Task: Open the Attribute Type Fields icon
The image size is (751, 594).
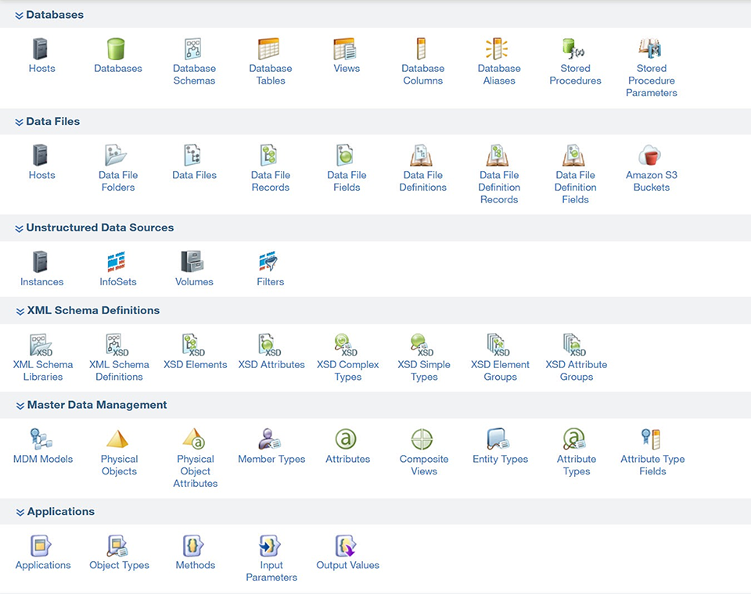Action: click(x=651, y=439)
